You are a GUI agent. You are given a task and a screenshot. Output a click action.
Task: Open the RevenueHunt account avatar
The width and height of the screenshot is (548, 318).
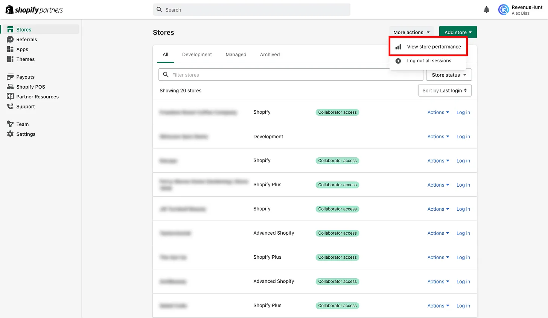504,10
